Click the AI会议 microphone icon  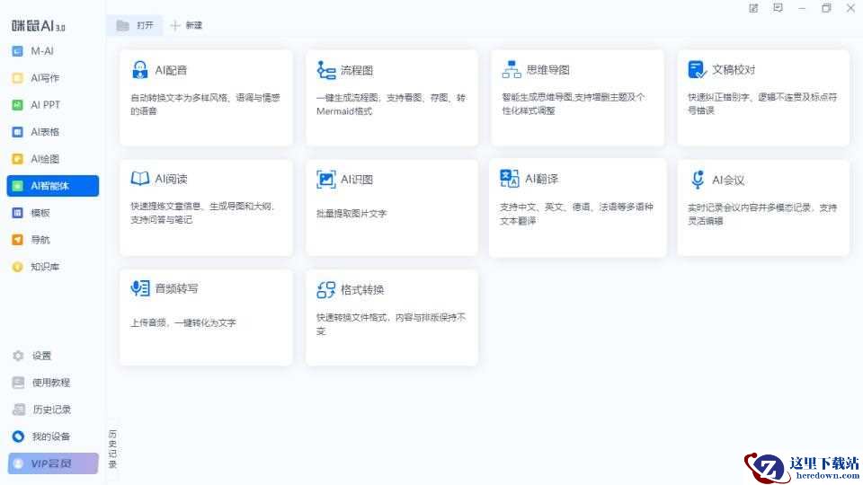click(x=698, y=180)
